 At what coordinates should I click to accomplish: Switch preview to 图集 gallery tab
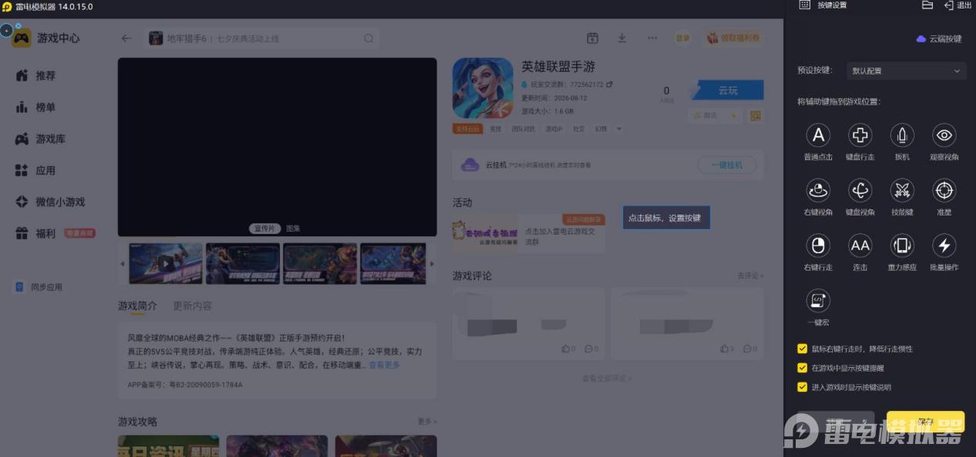coord(293,228)
